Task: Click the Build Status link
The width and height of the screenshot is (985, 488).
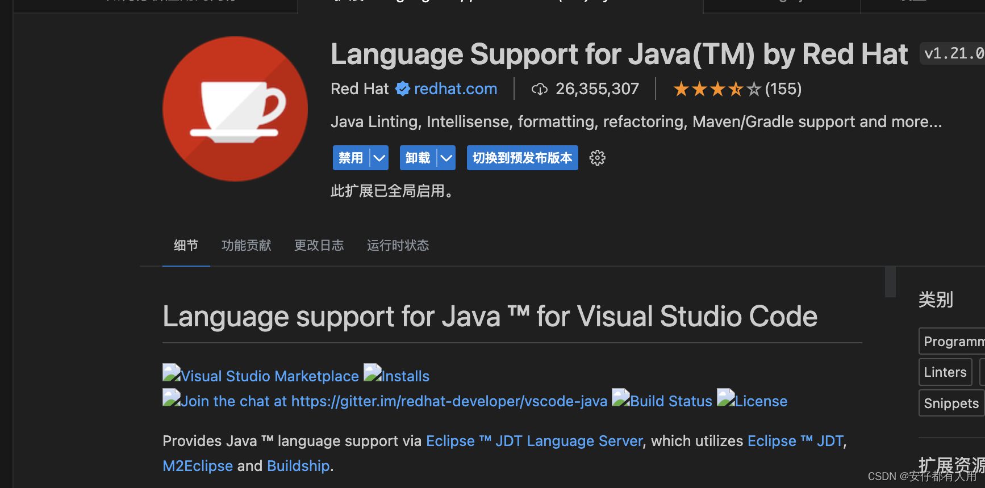Action: [662, 401]
